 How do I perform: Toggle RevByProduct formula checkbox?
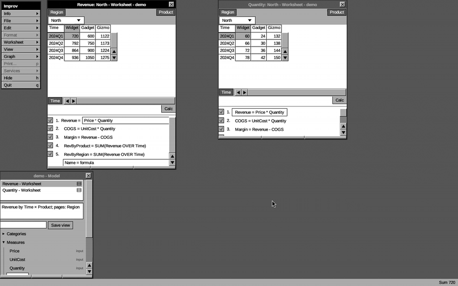(50, 145)
